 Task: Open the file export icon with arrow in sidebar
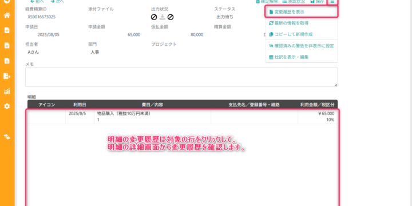point(7,76)
